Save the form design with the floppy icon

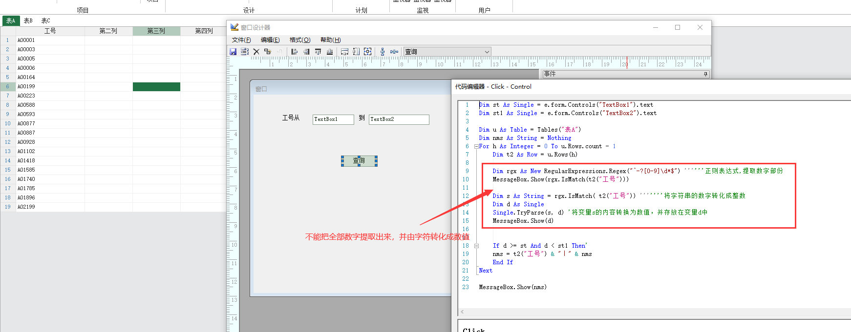pos(233,52)
